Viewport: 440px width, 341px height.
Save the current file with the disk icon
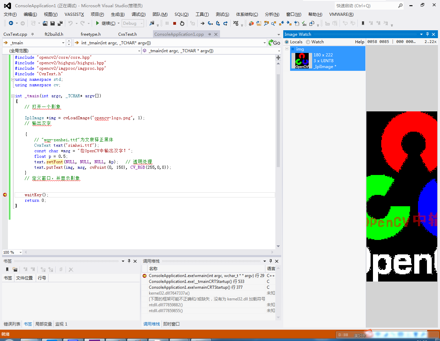(53, 23)
